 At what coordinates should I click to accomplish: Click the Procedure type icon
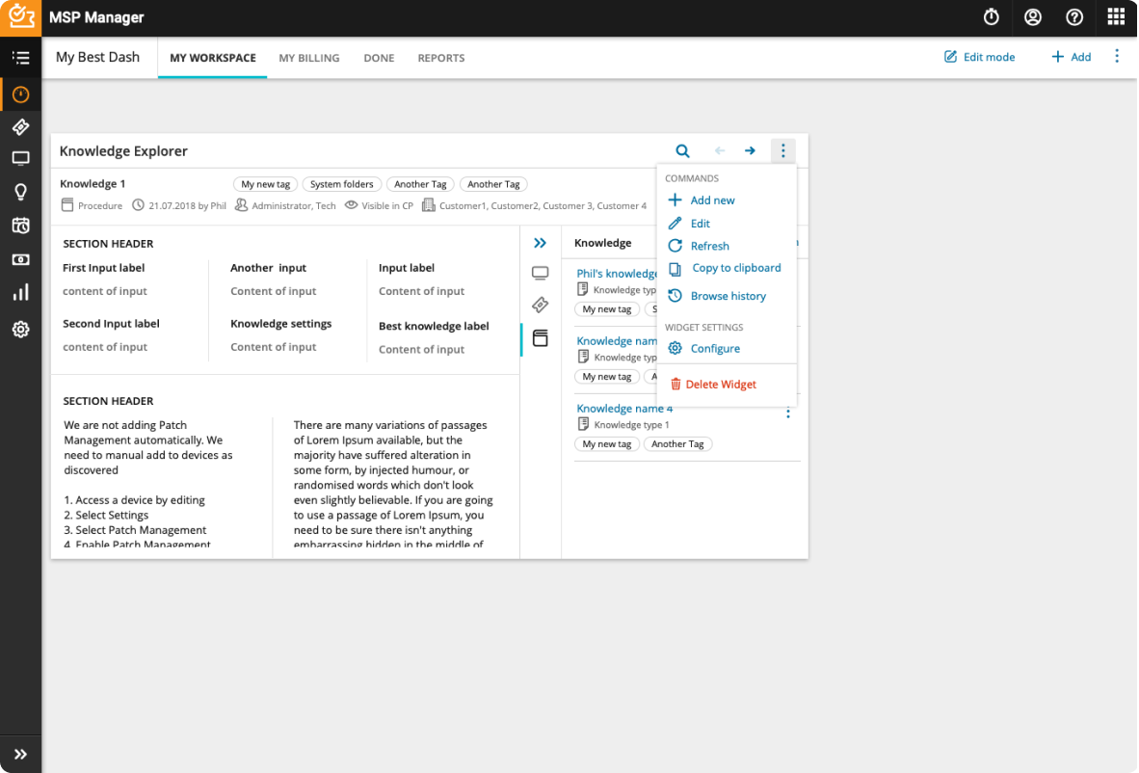tap(66, 205)
